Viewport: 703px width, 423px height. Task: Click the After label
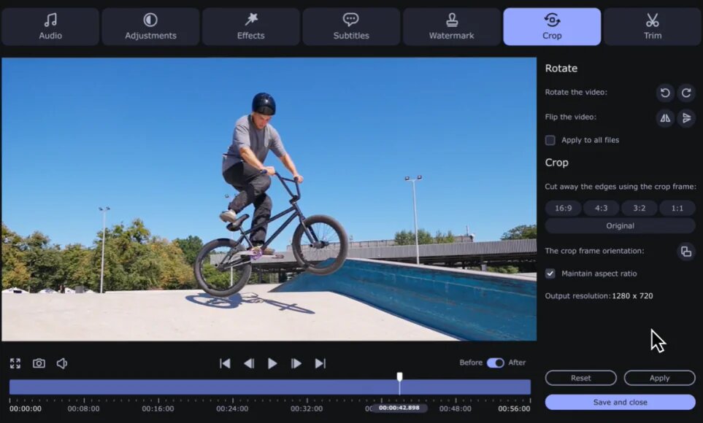pos(517,362)
